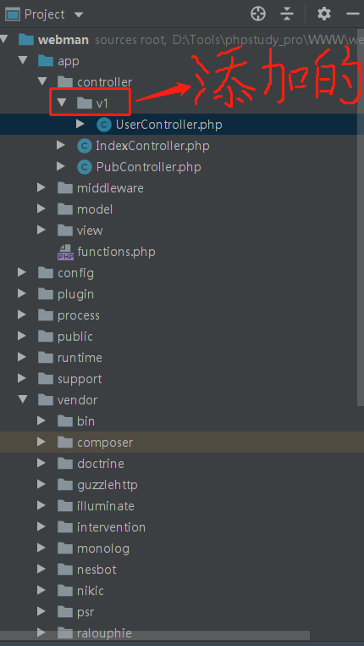Expand the middleware folder
Viewport: 364px width, 646px height.
tap(41, 188)
